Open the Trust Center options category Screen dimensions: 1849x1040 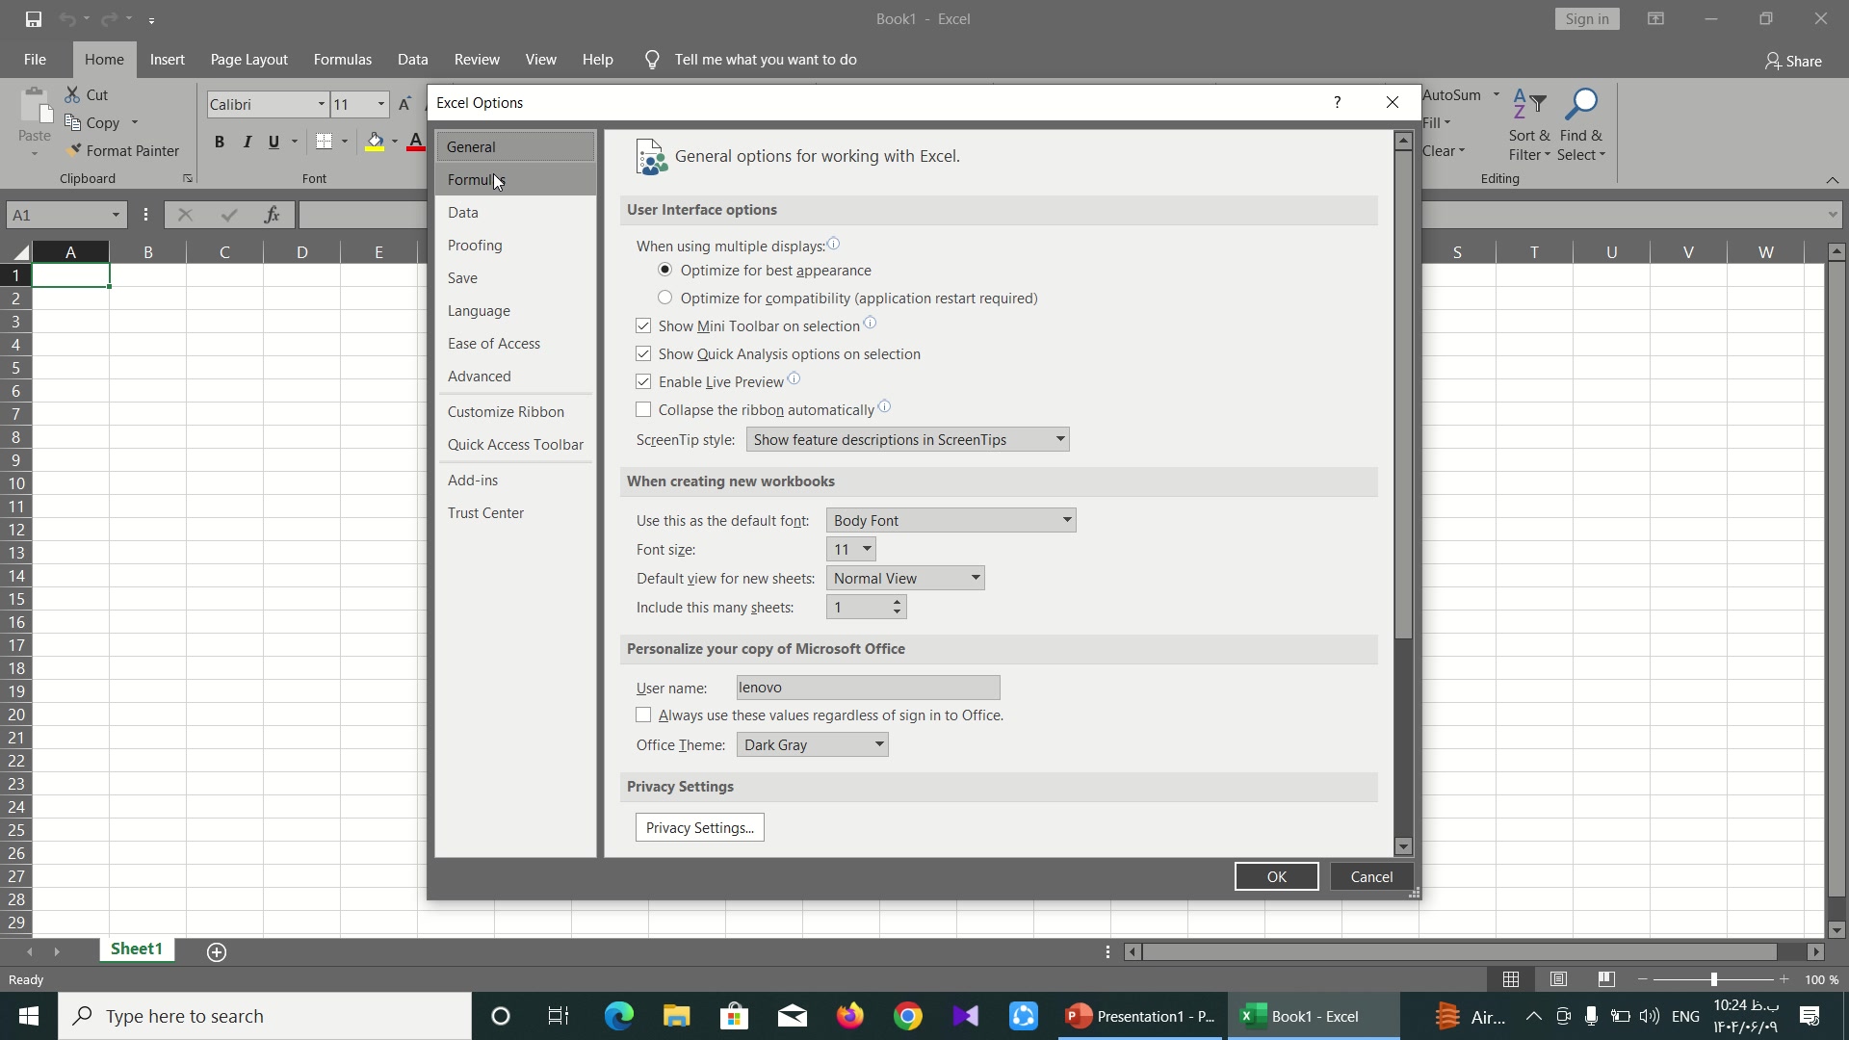point(485,513)
